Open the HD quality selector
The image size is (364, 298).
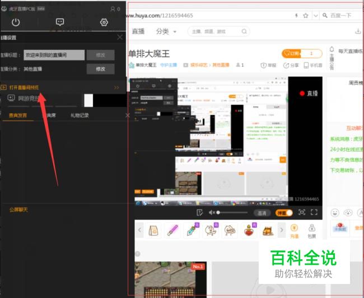262,213
